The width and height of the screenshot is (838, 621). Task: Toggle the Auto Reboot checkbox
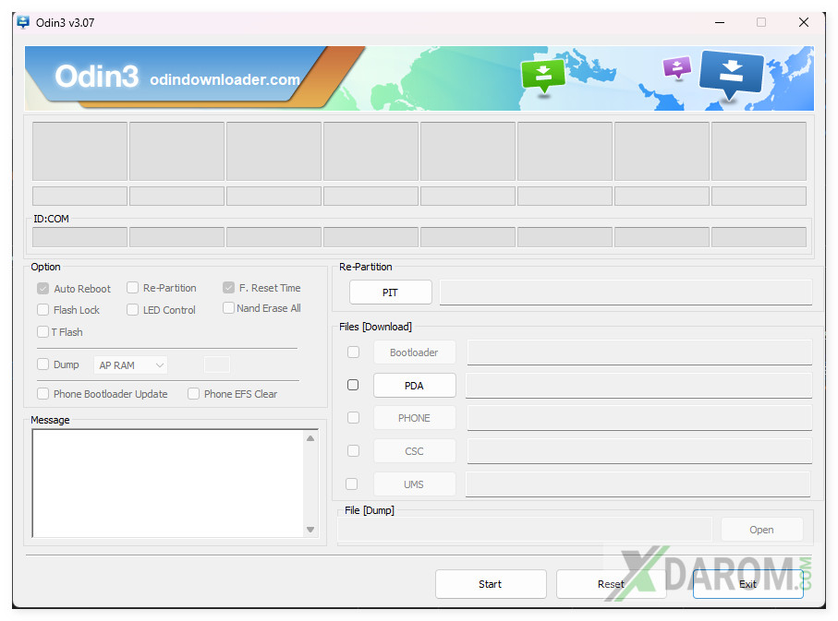point(43,289)
